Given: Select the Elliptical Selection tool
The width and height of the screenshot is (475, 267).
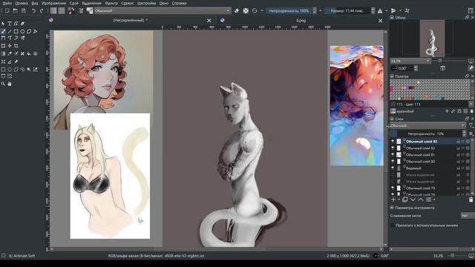Looking at the screenshot, I should [10, 69].
